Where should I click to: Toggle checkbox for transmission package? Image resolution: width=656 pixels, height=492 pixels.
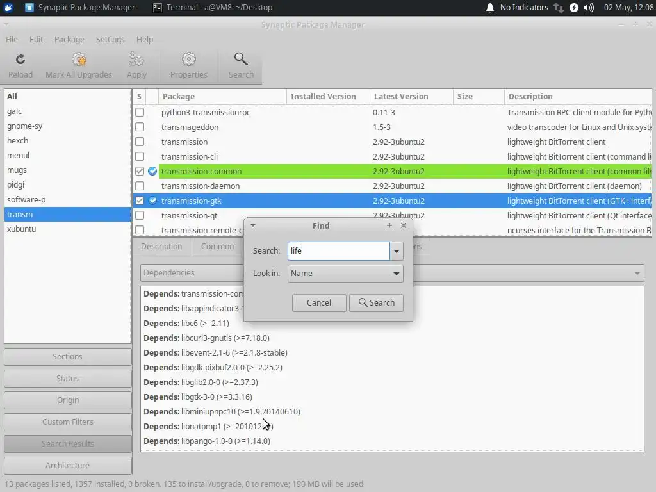click(x=140, y=142)
